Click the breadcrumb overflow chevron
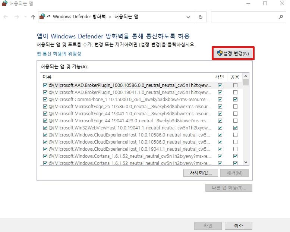Screen dimensions: 290x232 pos(48,16)
